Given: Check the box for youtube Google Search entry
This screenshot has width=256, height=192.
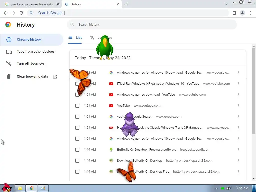Looking at the screenshot, I should tap(77, 117).
